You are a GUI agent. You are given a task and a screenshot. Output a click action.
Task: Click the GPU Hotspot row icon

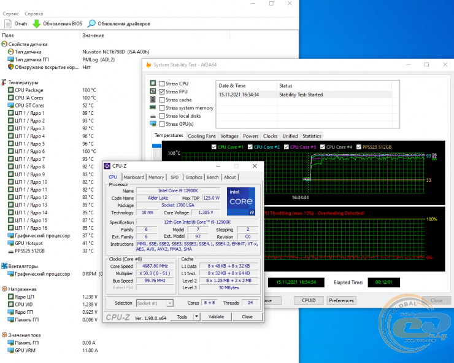coord(10,243)
